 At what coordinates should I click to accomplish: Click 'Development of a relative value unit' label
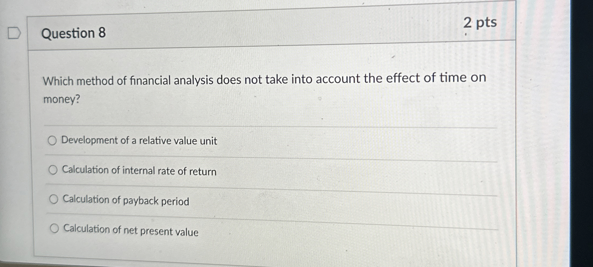coord(139,140)
